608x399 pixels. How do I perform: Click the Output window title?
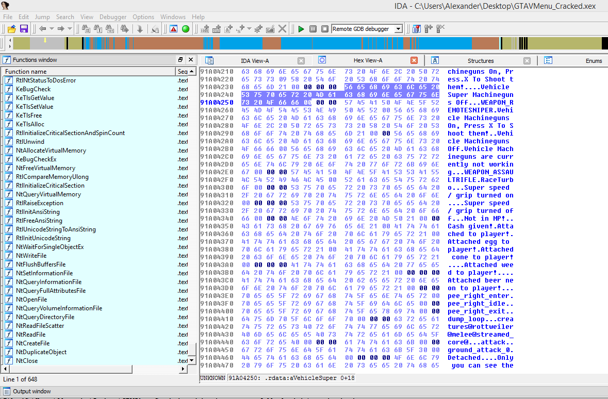point(32,391)
